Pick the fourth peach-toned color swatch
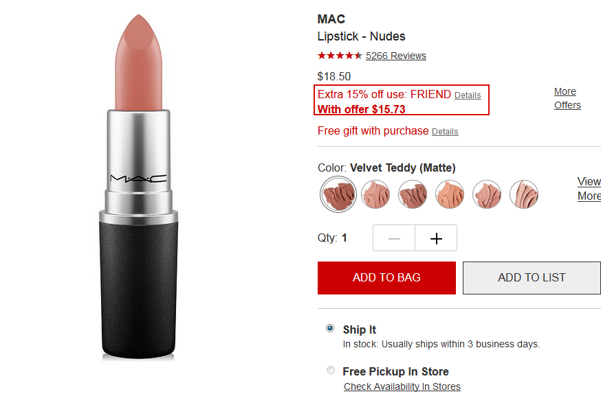This screenshot has height=394, width=601. [x=450, y=194]
